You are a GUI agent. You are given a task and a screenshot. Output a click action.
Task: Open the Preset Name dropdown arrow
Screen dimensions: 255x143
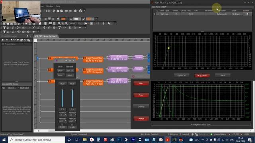[x=24, y=44]
